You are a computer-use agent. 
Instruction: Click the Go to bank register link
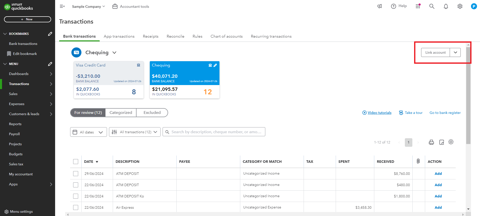pos(445,113)
